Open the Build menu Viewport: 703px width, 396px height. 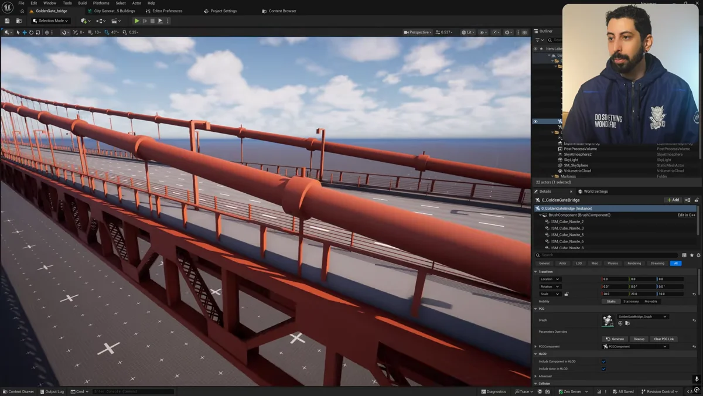82,3
